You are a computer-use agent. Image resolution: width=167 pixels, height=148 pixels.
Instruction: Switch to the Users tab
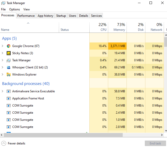pyautogui.click(x=73, y=16)
